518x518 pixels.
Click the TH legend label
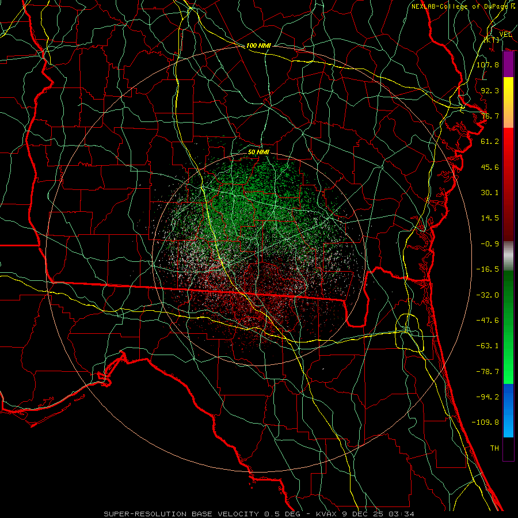[494, 448]
